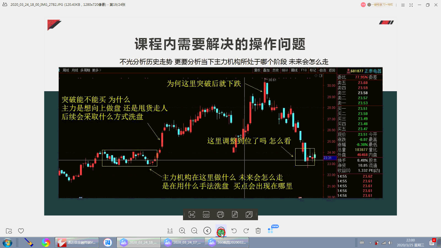Screen dimensions: 441x248
Task: Click the displayed stock chart slide image
Action: coord(220,116)
